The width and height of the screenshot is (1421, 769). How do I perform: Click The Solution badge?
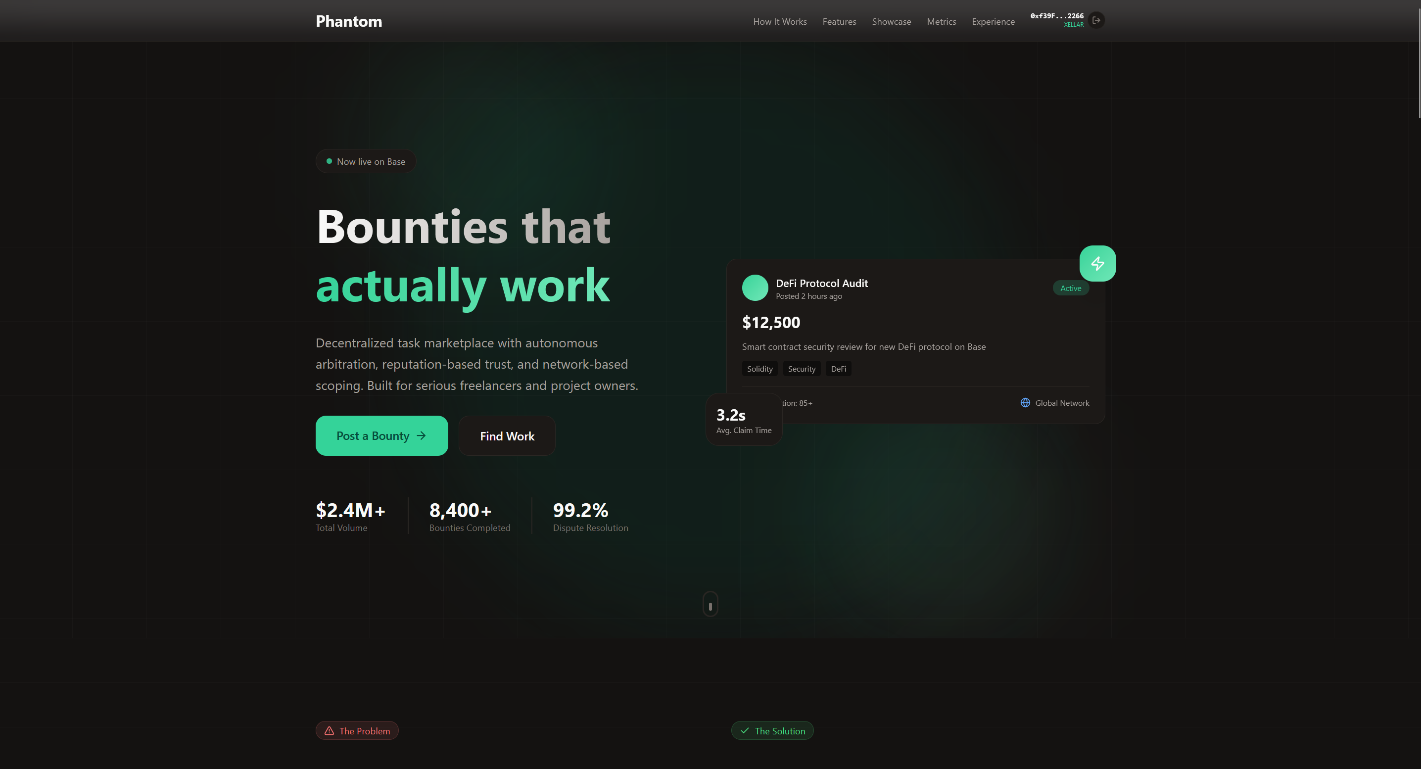[772, 730]
